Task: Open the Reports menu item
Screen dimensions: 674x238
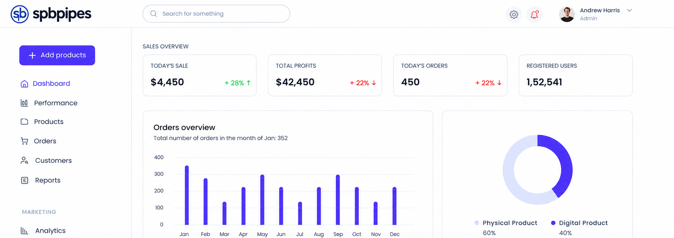Action: tap(48, 180)
